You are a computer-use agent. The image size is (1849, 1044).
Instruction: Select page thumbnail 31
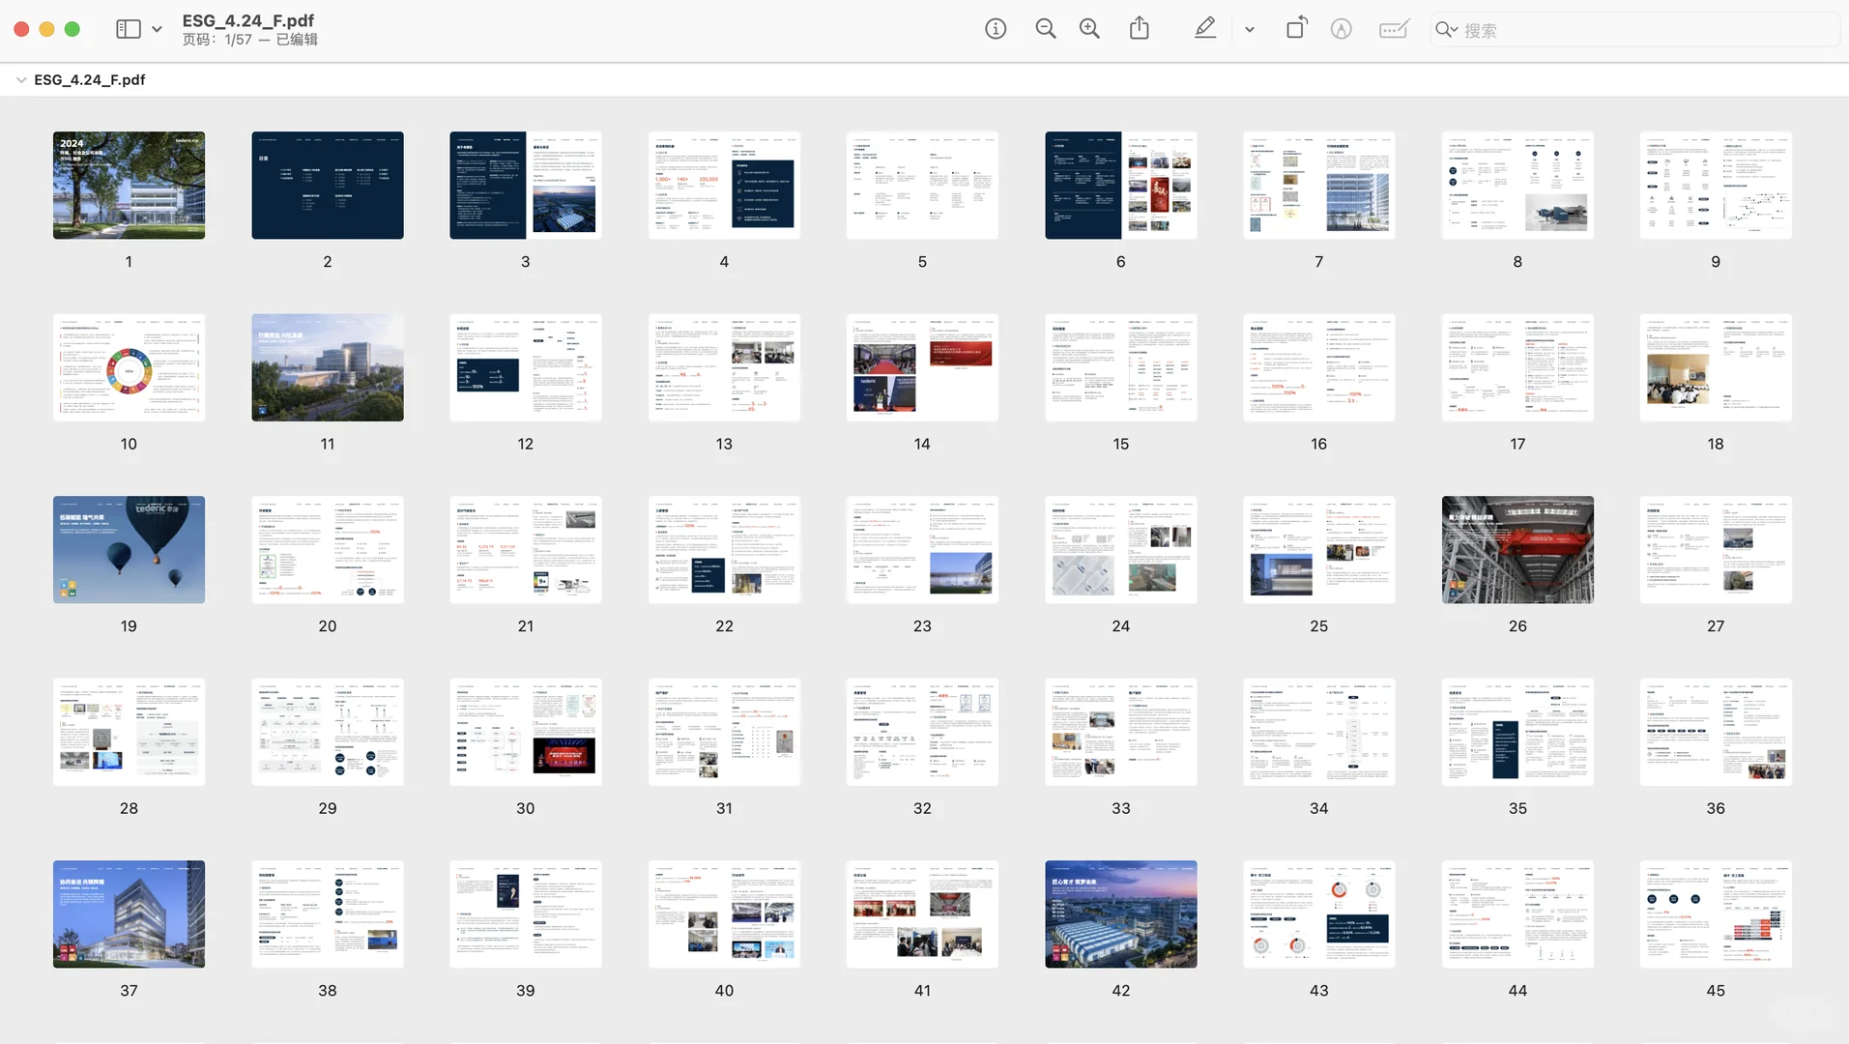724,732
